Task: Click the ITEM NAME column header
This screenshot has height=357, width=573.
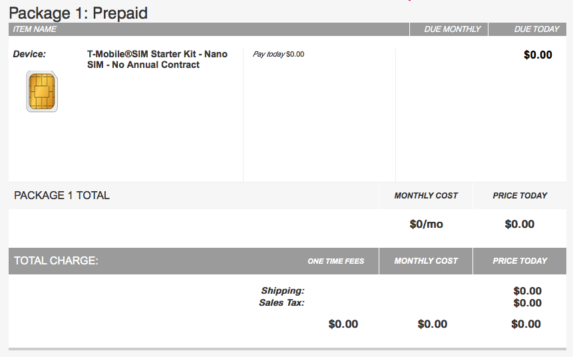Action: point(35,29)
